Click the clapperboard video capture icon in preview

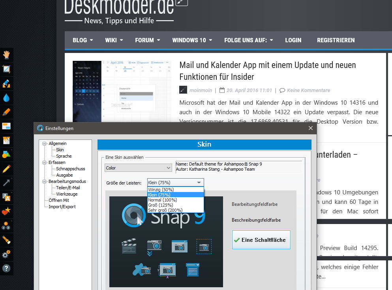click(129, 246)
